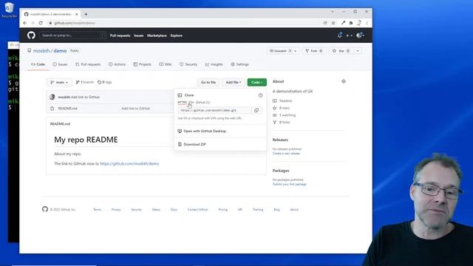Click the Go to file button
The image size is (473, 266).
click(208, 82)
